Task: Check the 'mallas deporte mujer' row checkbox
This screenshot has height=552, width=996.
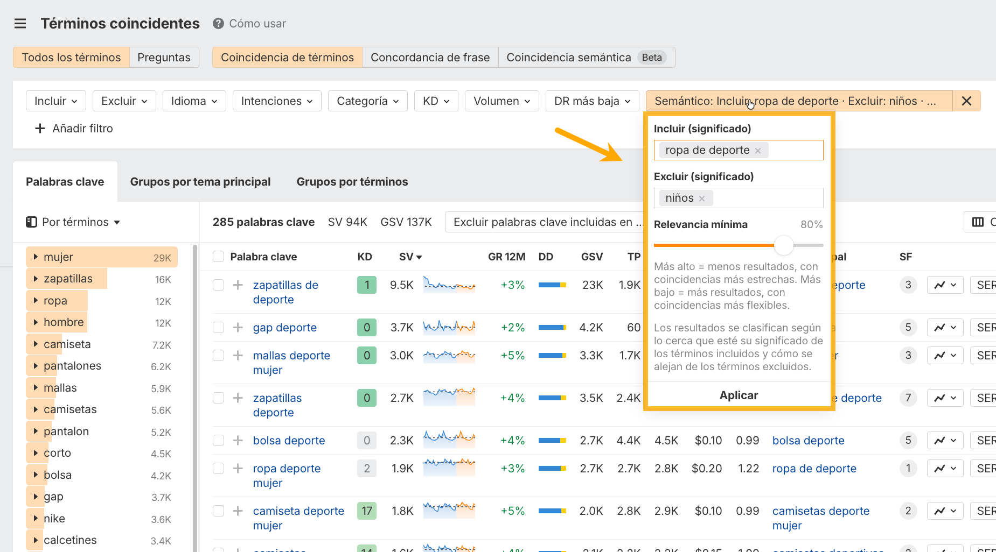Action: click(x=218, y=356)
